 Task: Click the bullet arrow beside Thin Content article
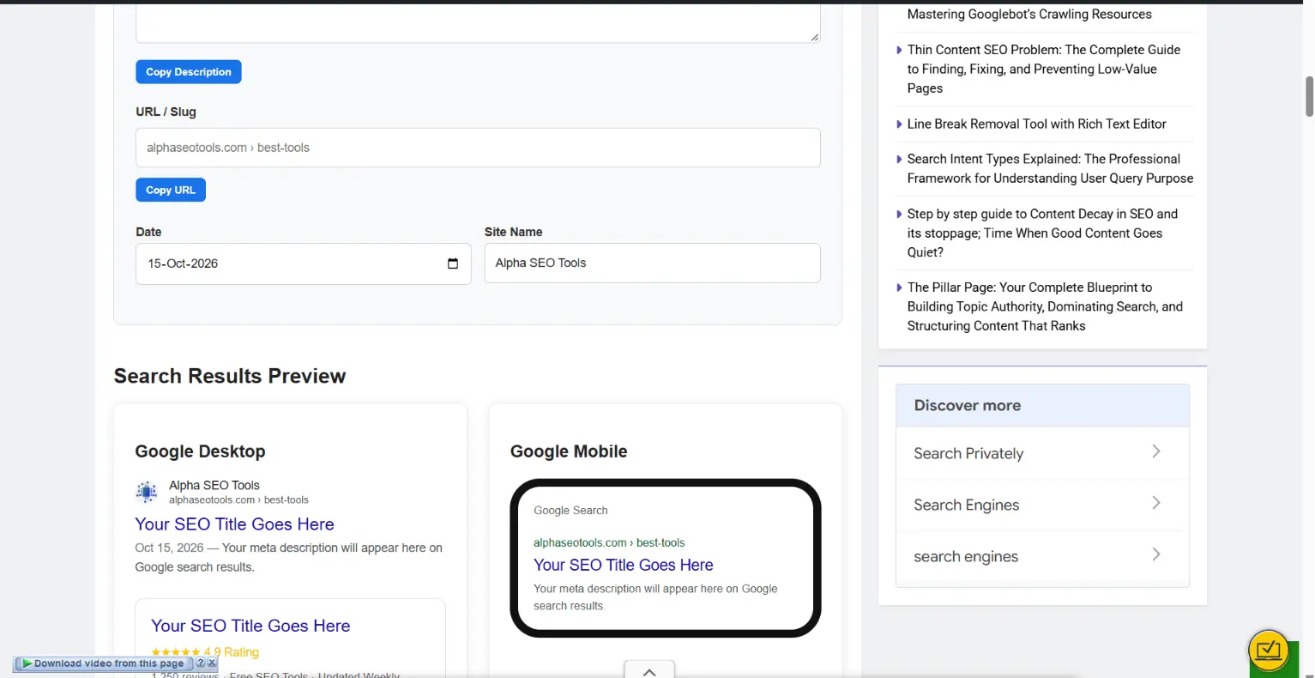[x=899, y=50]
